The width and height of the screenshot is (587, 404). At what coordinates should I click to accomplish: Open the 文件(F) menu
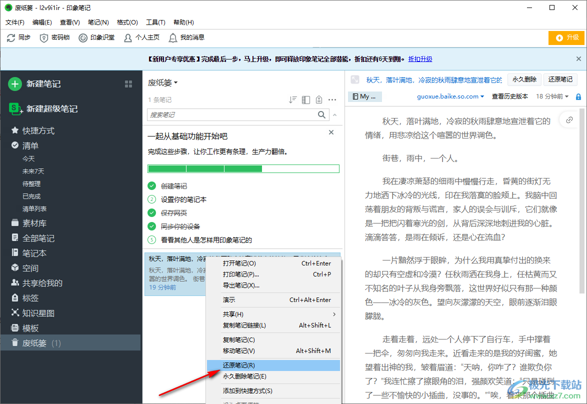[x=15, y=22]
